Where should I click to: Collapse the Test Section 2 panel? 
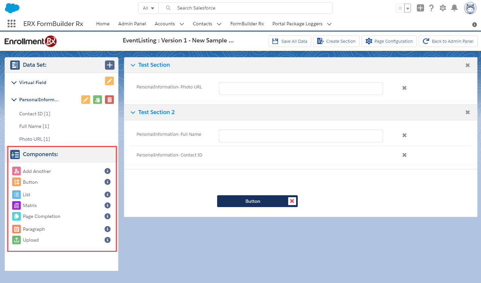pos(133,112)
